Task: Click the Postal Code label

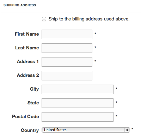Action: [x=25, y=116]
